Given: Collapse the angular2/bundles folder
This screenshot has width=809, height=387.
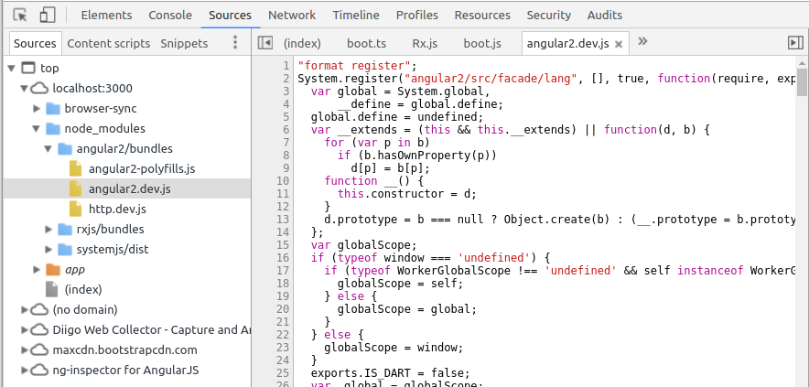Looking at the screenshot, I should [48, 148].
